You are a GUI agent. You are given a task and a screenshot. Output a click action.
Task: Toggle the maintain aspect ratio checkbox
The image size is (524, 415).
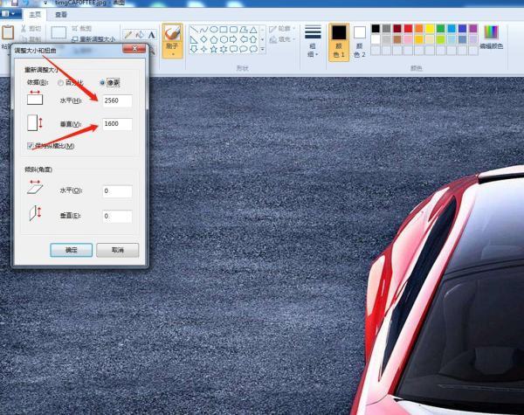coord(31,146)
